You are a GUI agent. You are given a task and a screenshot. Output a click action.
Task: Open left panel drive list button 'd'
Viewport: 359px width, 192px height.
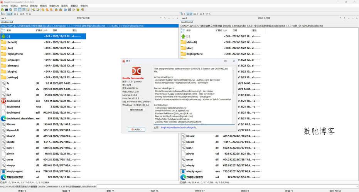pyautogui.click(x=4, y=18)
